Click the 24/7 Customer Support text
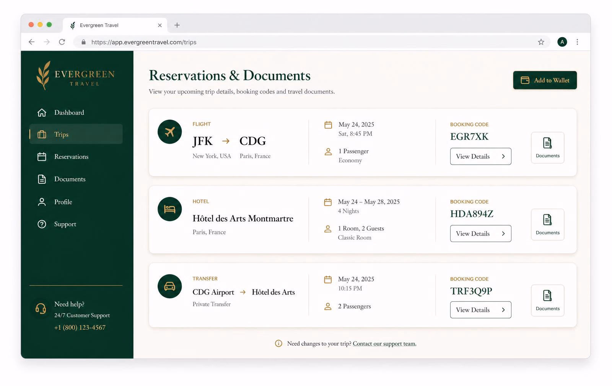 pos(82,316)
